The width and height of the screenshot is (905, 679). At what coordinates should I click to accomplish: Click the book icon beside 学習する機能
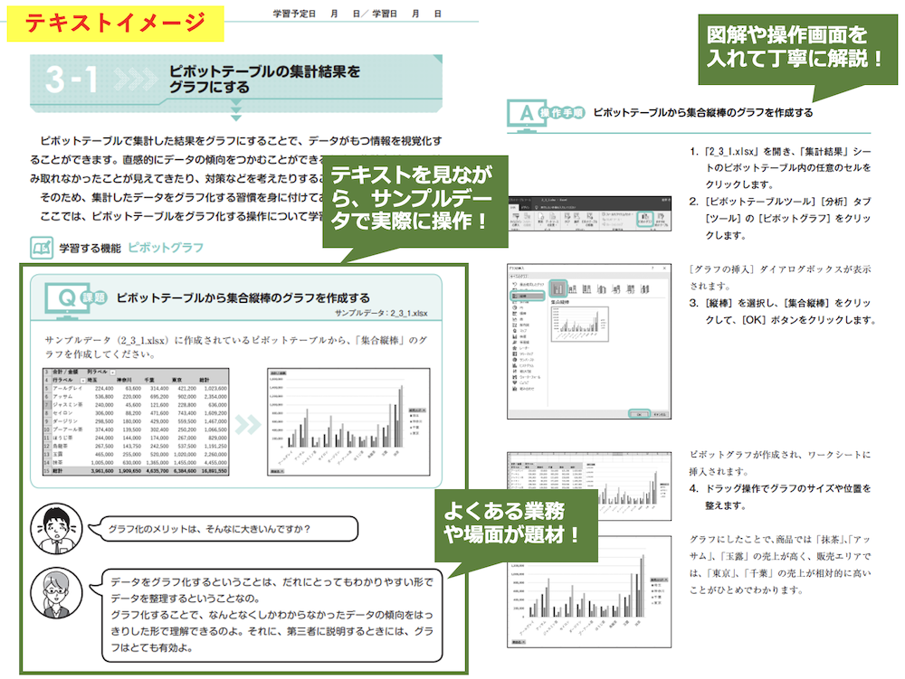[x=42, y=248]
